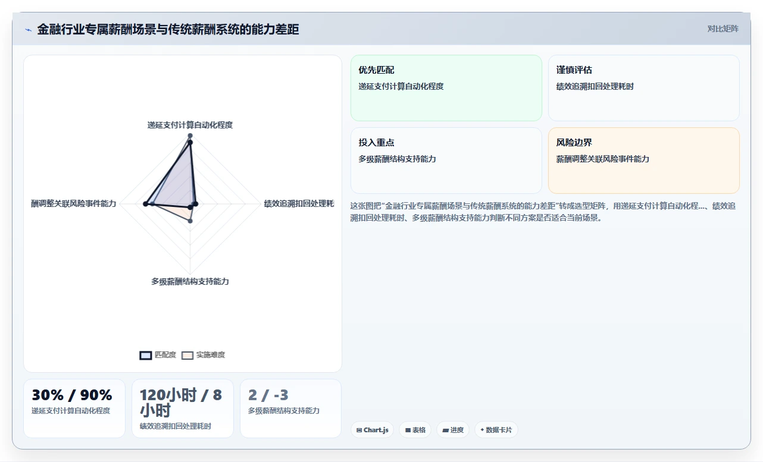Click caption 递延支付计算自动化程度 under 30% / 90%

(71, 410)
